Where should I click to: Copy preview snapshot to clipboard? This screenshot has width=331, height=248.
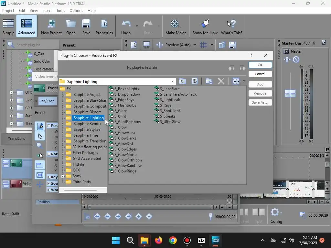222,45
